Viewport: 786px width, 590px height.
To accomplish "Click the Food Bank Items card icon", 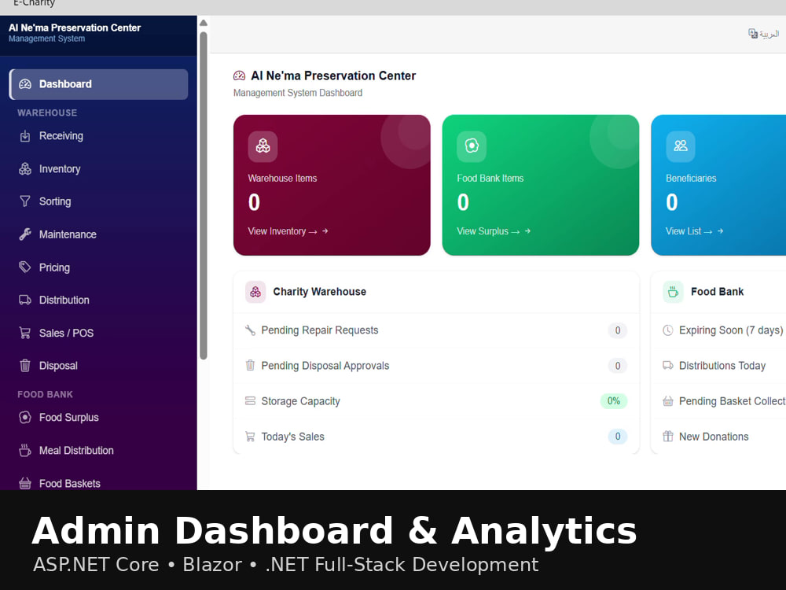I will (x=472, y=146).
